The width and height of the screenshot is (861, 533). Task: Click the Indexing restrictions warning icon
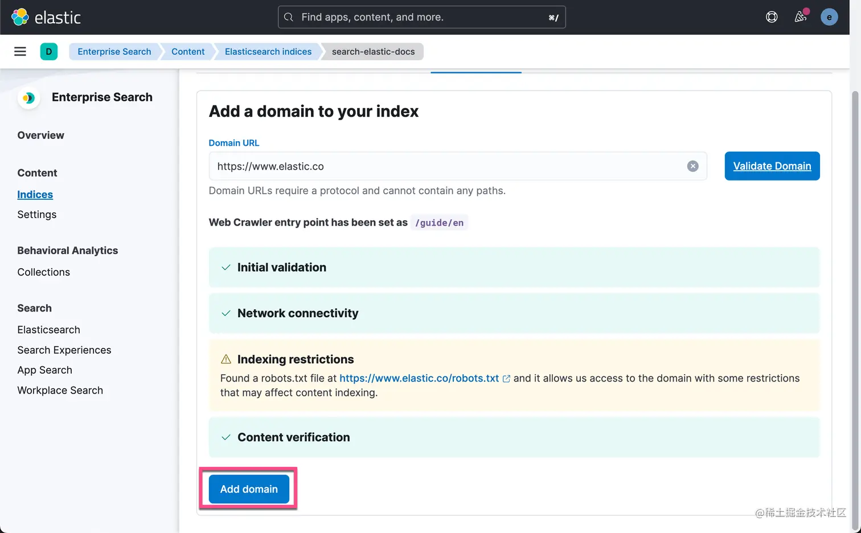coord(226,359)
